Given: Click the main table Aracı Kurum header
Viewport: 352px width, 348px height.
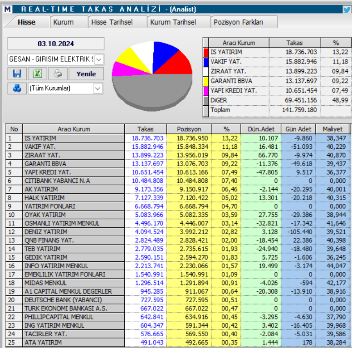Looking at the screenshot, I should tap(73, 129).
